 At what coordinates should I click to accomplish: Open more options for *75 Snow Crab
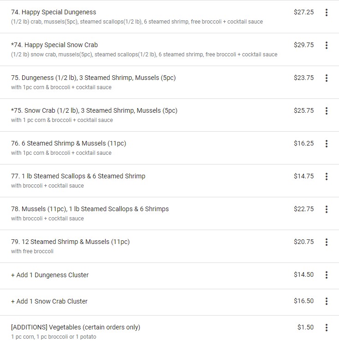(327, 111)
